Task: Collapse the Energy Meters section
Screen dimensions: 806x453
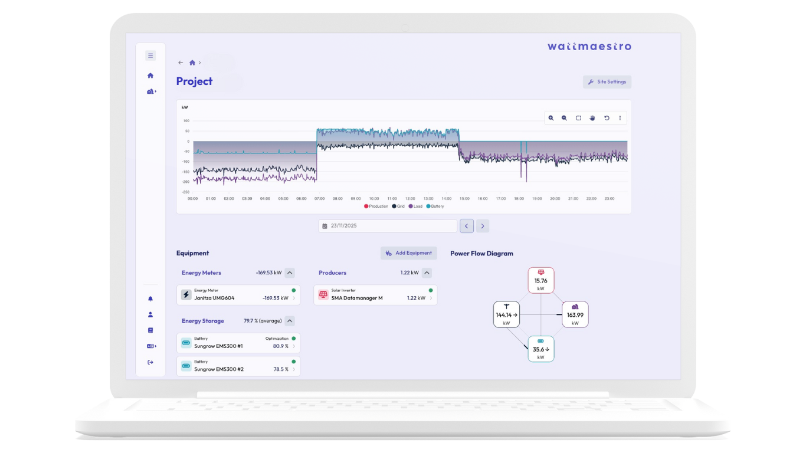Action: (x=289, y=273)
